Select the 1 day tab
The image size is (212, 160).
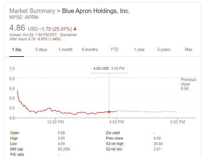[x=17, y=50]
